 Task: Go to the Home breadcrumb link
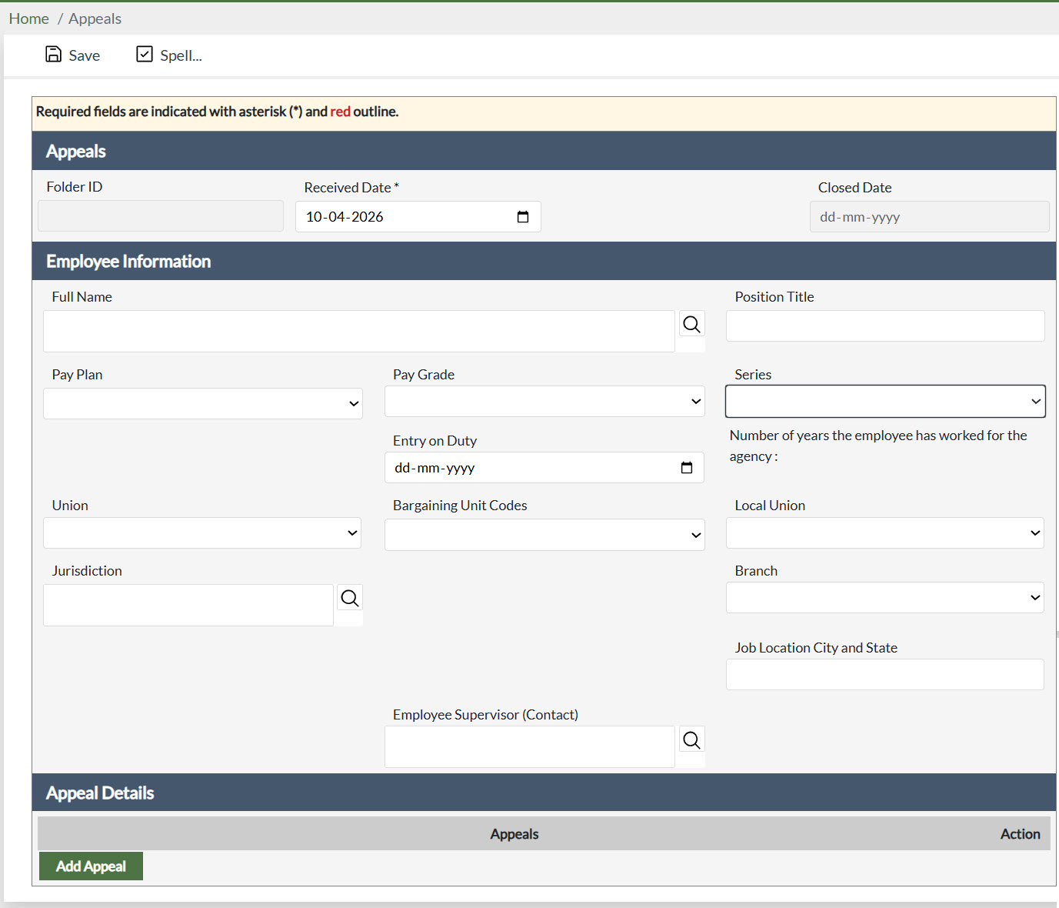(29, 18)
